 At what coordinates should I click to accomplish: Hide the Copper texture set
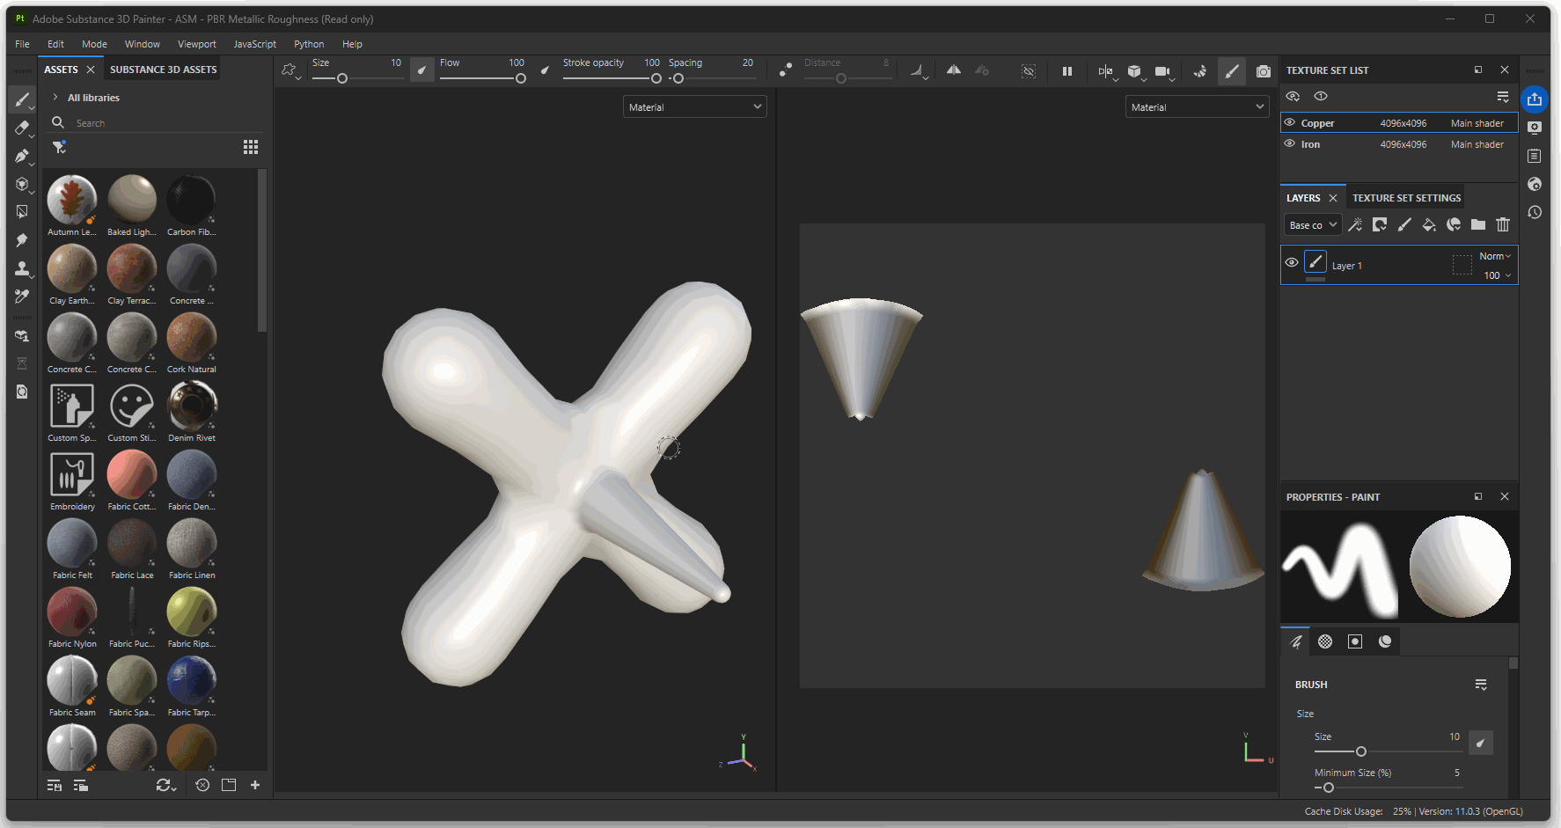click(1290, 123)
